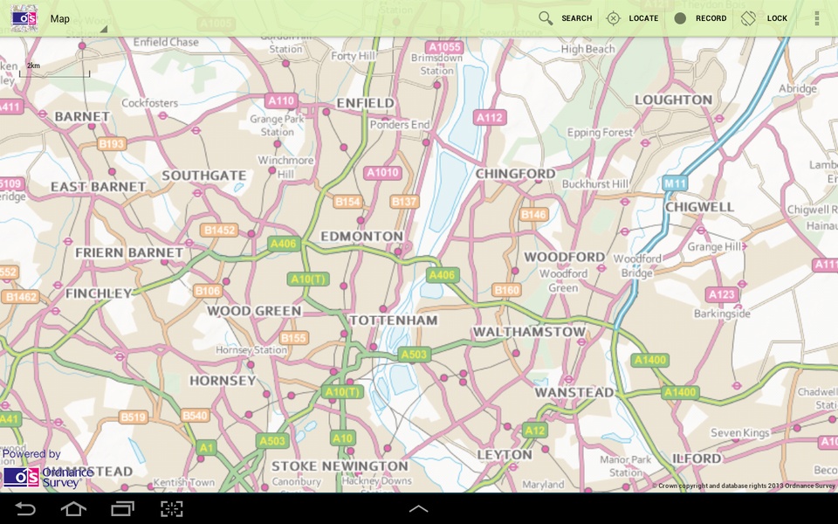Screen dimensions: 838x524
Task: Click the Crown copyright notice text
Action: click(x=744, y=486)
